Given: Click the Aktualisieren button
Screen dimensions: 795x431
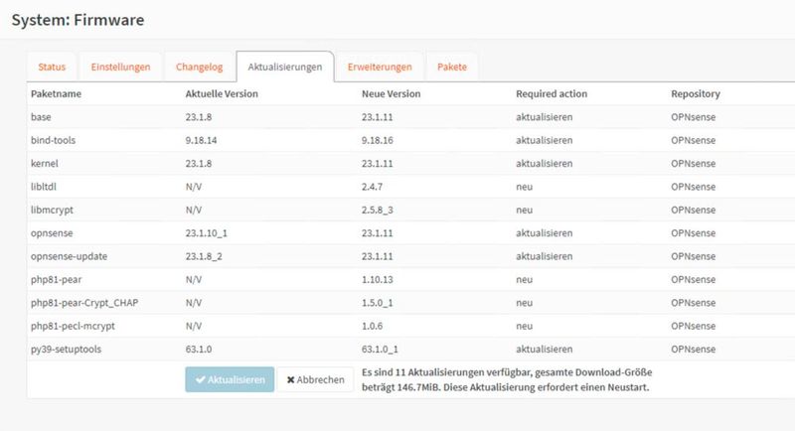Looking at the screenshot, I should pyautogui.click(x=230, y=379).
